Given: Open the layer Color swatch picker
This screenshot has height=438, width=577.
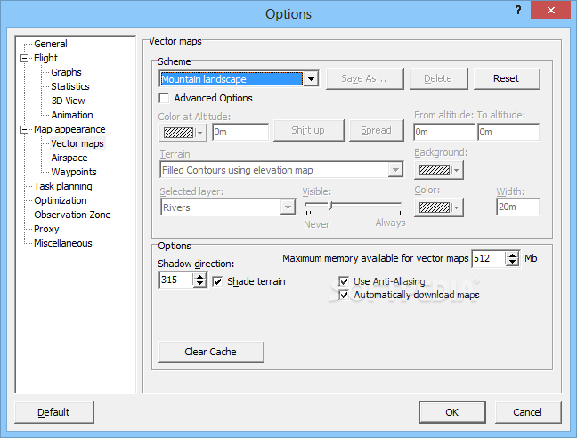Looking at the screenshot, I should 439,207.
